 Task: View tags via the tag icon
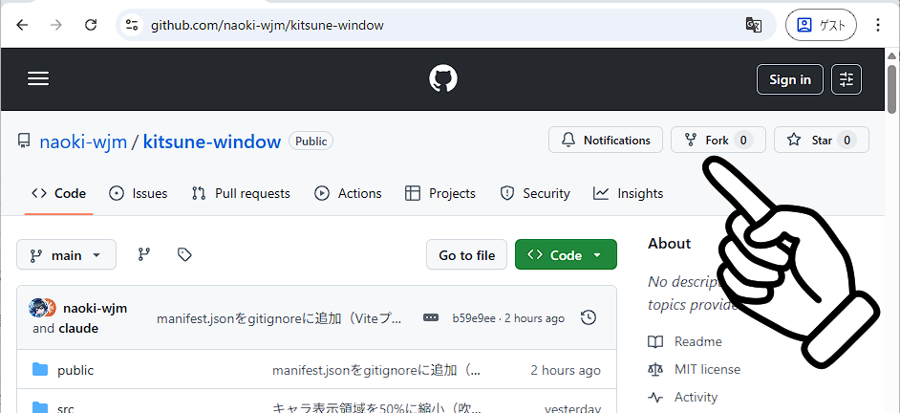click(184, 254)
